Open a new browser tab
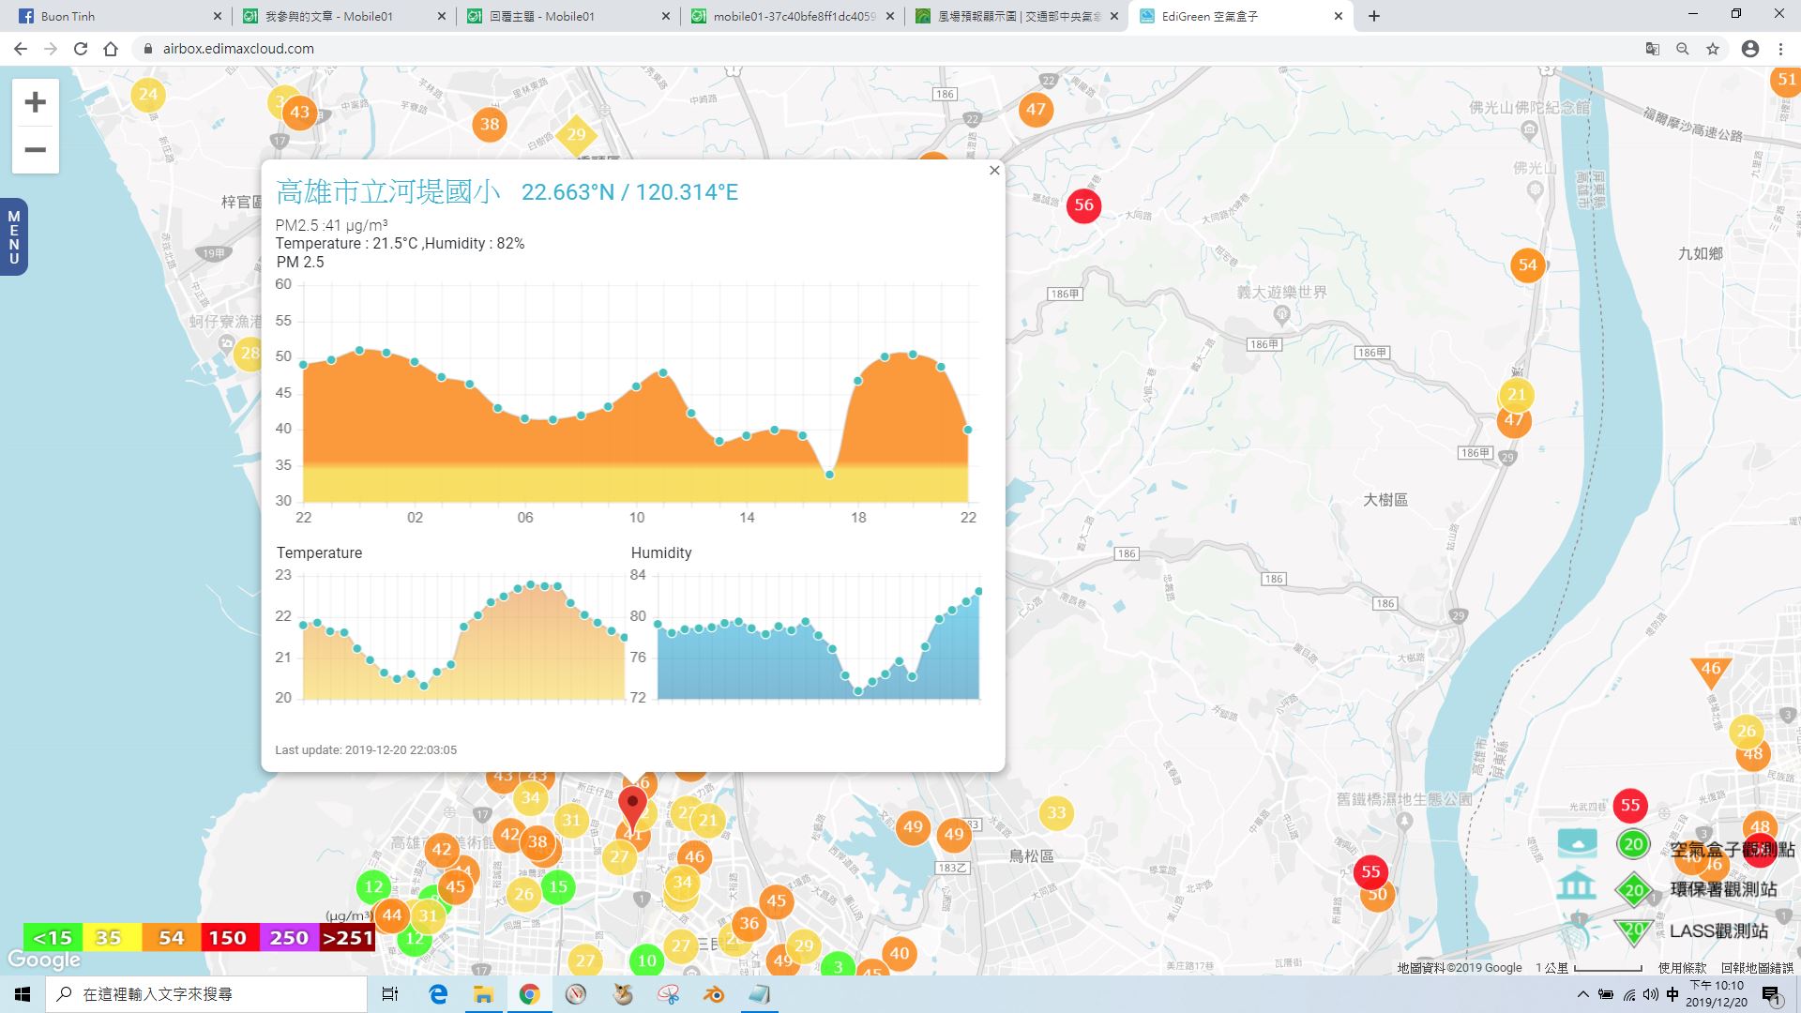 (1374, 16)
